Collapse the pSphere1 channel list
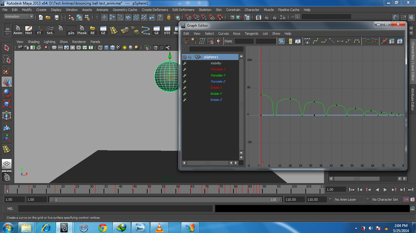Image resolution: width=416 pixels, height=233 pixels. click(x=189, y=57)
